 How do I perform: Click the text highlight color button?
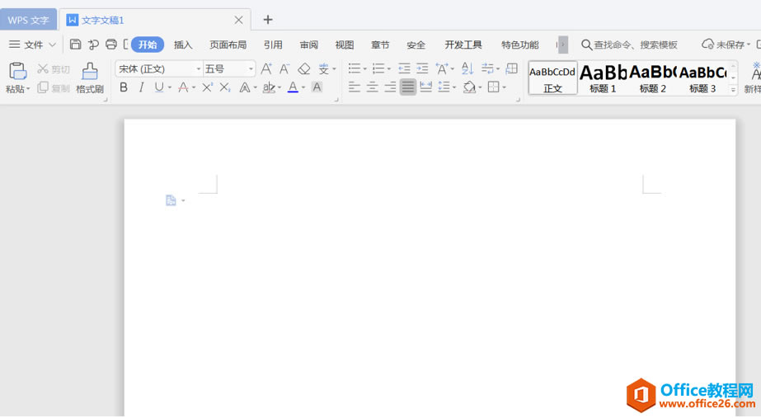(269, 87)
